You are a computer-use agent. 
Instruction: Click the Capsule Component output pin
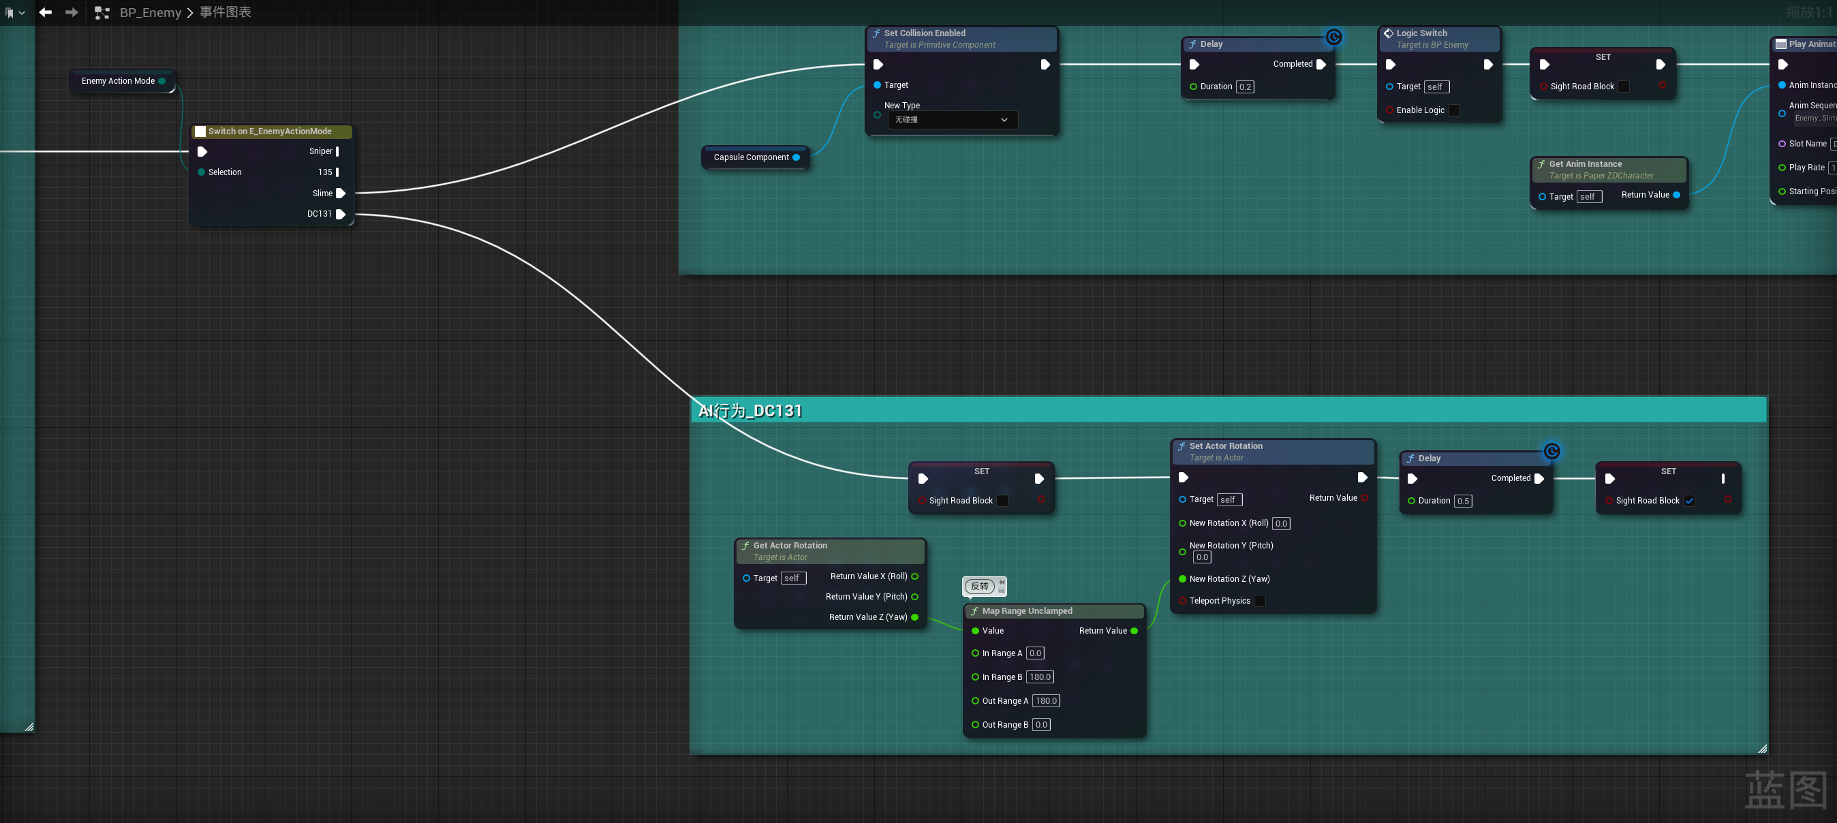coord(796,157)
